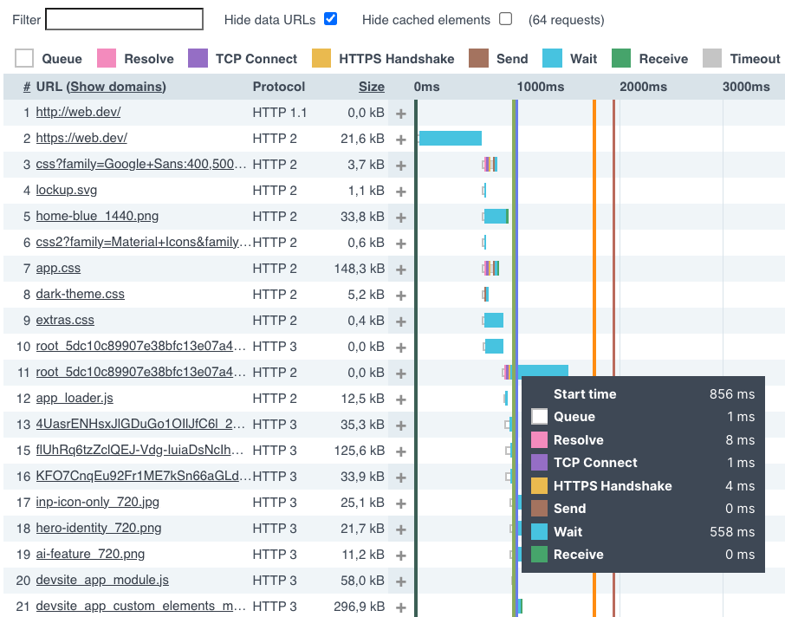
Task: Expand details for inp-icon-only_720.jpg request
Action: pyautogui.click(x=400, y=502)
